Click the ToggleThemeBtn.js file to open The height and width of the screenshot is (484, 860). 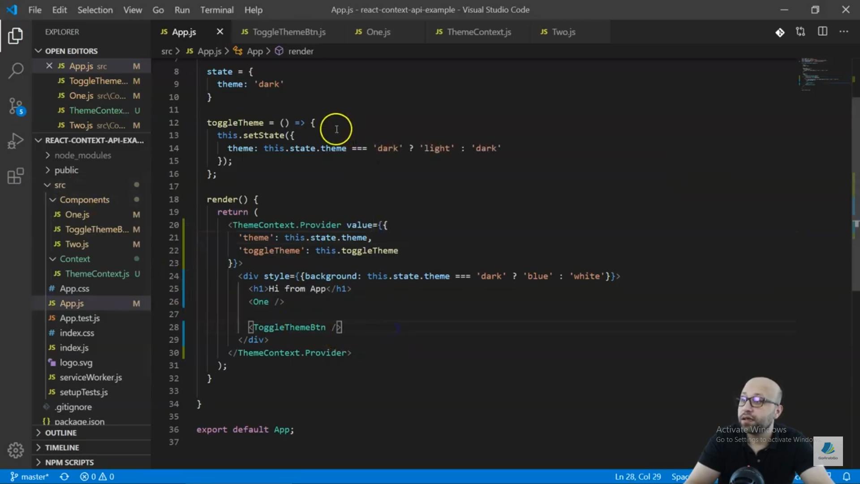(290, 31)
